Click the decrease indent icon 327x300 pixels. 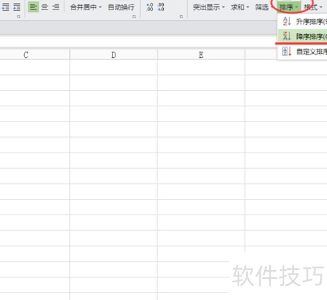coord(6,7)
